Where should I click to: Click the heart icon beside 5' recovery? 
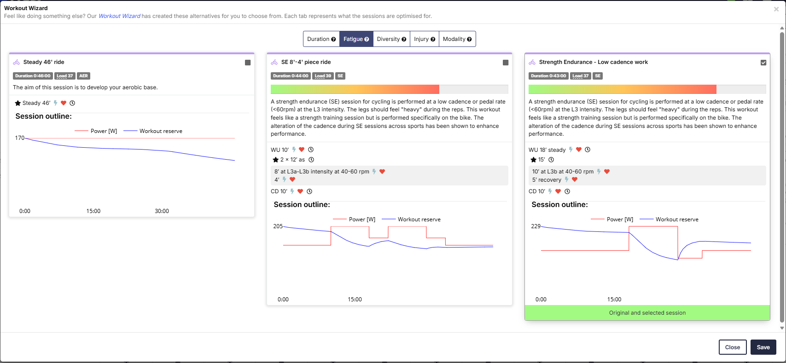tap(575, 180)
